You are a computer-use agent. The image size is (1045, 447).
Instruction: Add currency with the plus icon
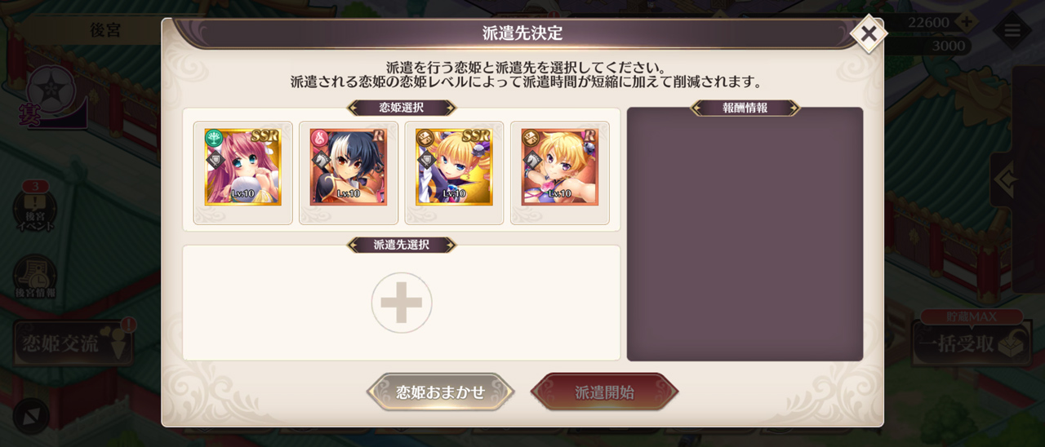click(x=966, y=22)
